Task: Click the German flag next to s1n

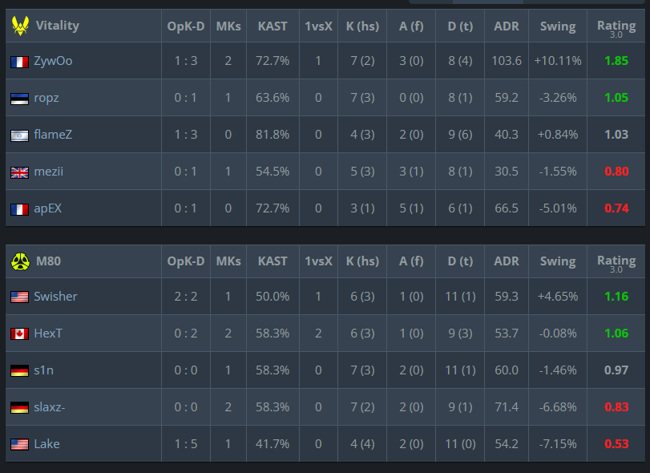Action: coord(19,370)
